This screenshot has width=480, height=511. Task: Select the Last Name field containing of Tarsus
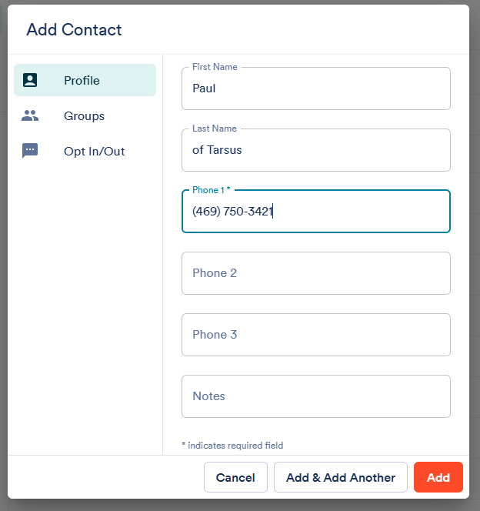(316, 150)
